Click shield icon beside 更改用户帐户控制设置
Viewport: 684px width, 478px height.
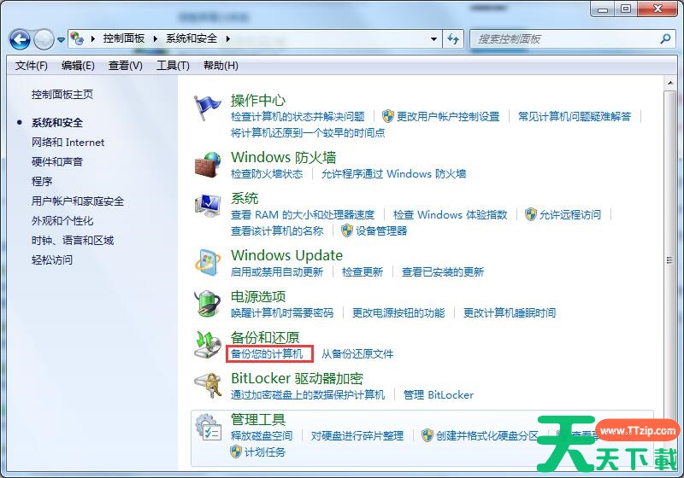(388, 116)
